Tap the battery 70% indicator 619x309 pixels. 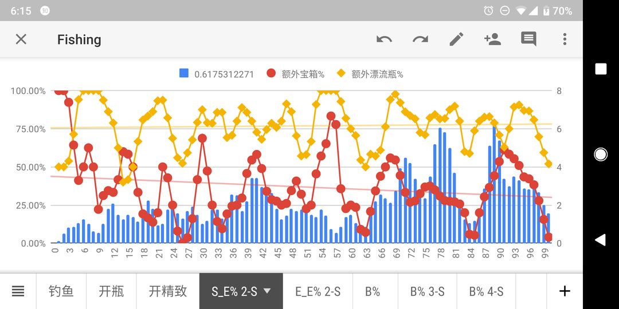tap(558, 11)
